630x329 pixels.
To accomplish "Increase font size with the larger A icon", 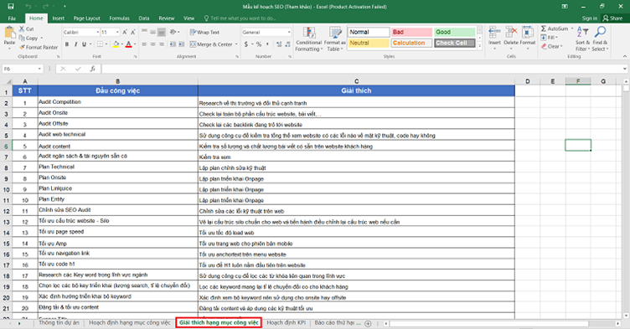I will (x=125, y=32).
